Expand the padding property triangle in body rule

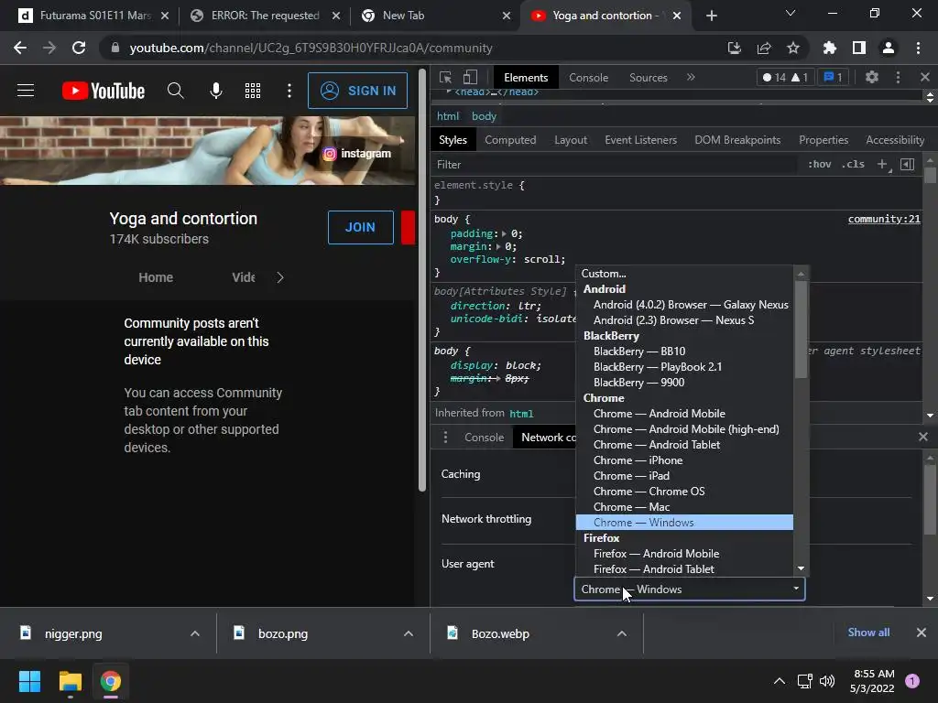(x=504, y=233)
